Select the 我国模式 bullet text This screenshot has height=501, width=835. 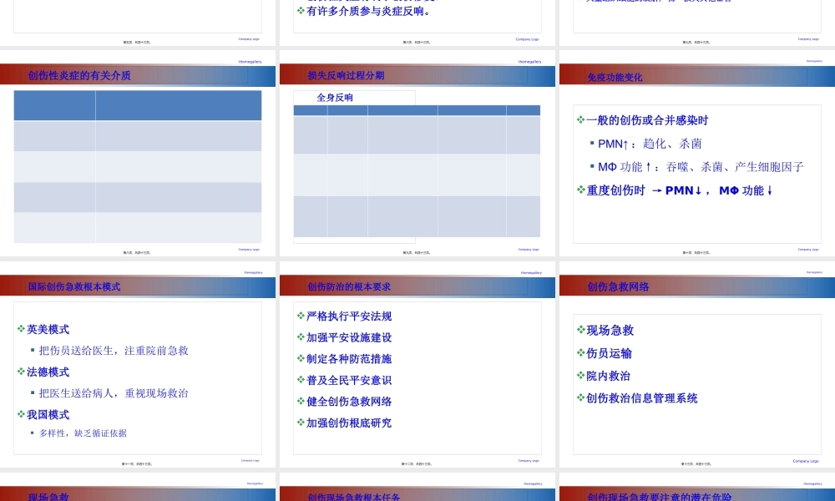(x=48, y=415)
